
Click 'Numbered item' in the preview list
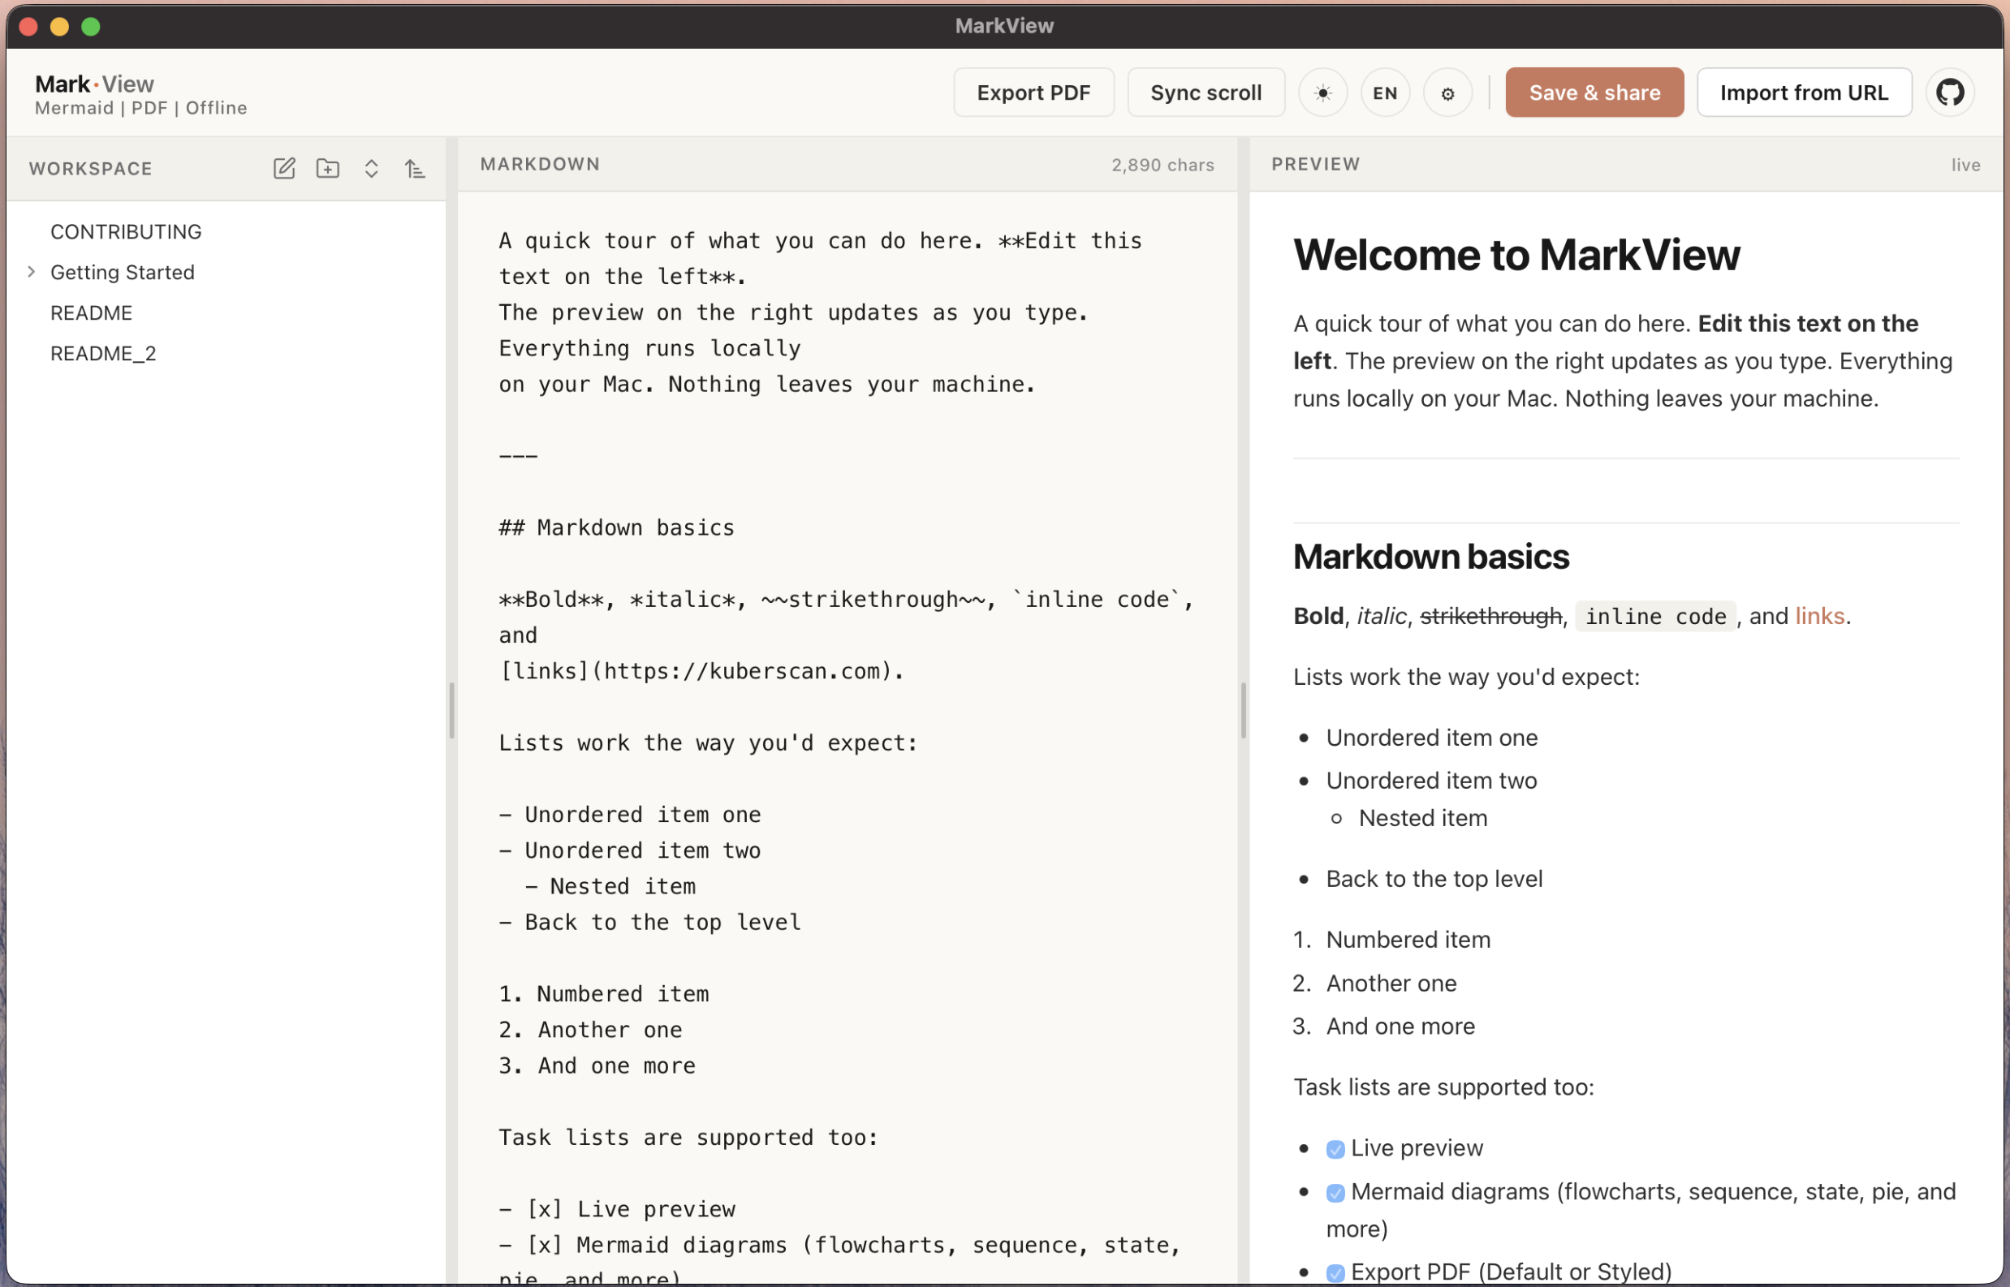pyautogui.click(x=1408, y=940)
